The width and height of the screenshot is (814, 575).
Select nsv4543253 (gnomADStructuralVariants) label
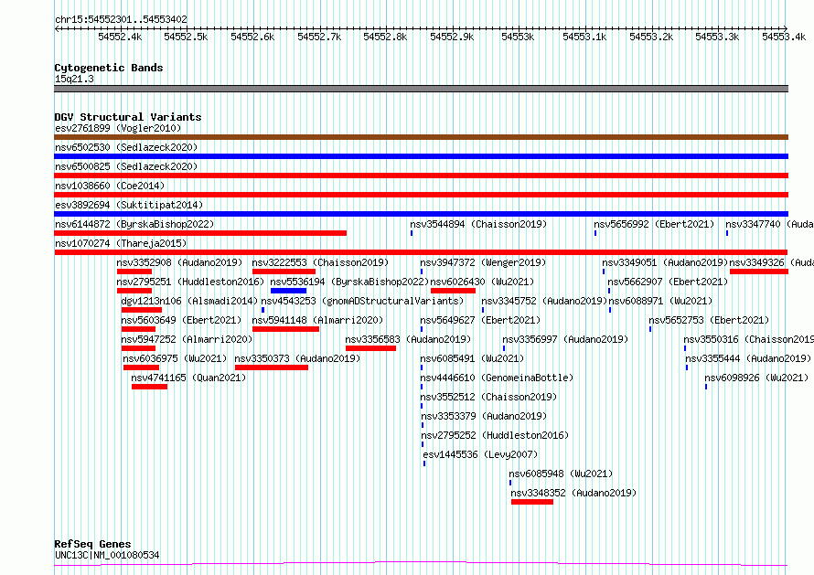click(362, 301)
